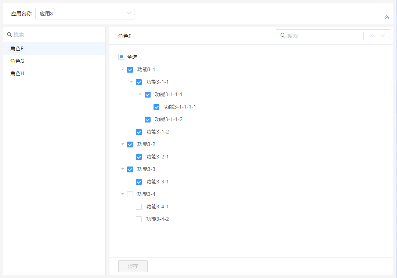397x278 pixels.
Task: Toggle the 全选 select-all checkbox
Action: (121, 57)
